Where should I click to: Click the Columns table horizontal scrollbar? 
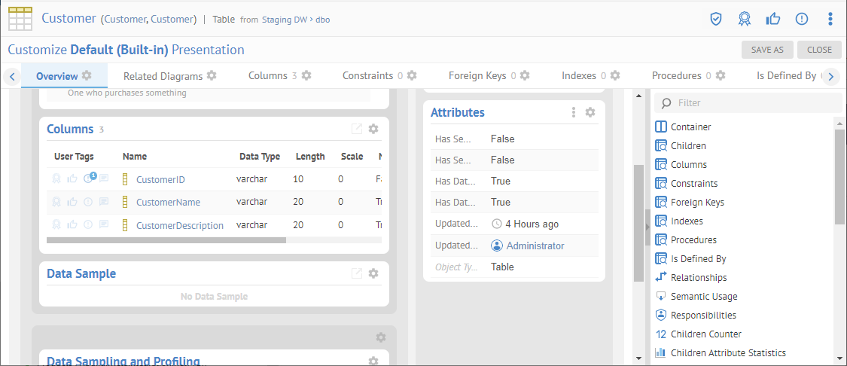coord(166,240)
